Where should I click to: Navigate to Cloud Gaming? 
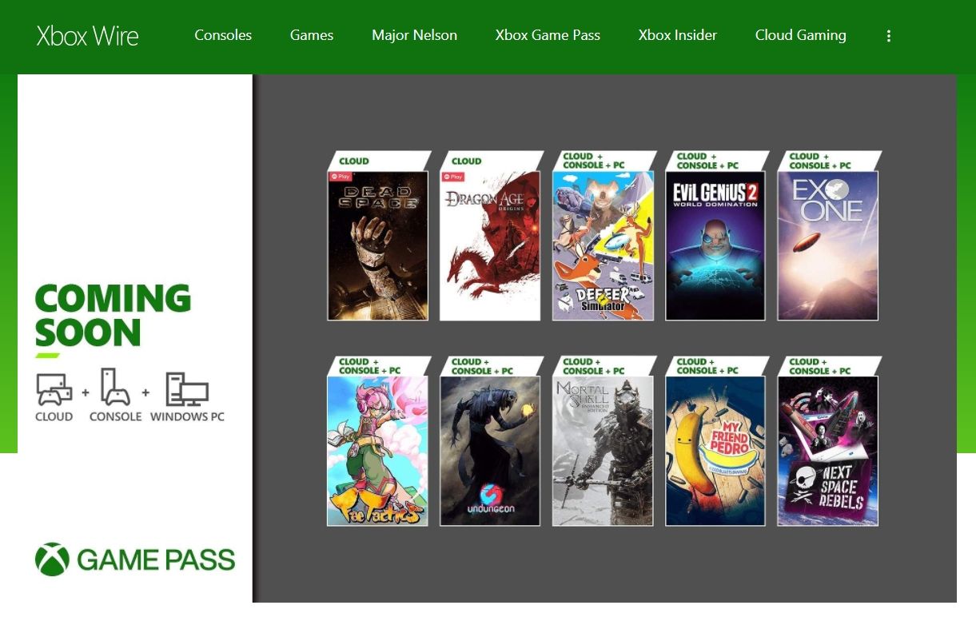pyautogui.click(x=800, y=35)
